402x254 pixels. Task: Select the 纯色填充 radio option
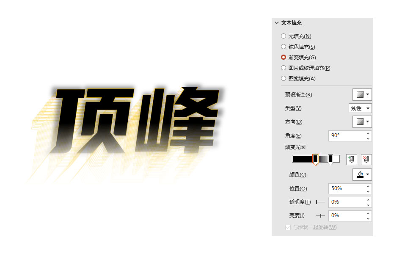click(x=284, y=47)
